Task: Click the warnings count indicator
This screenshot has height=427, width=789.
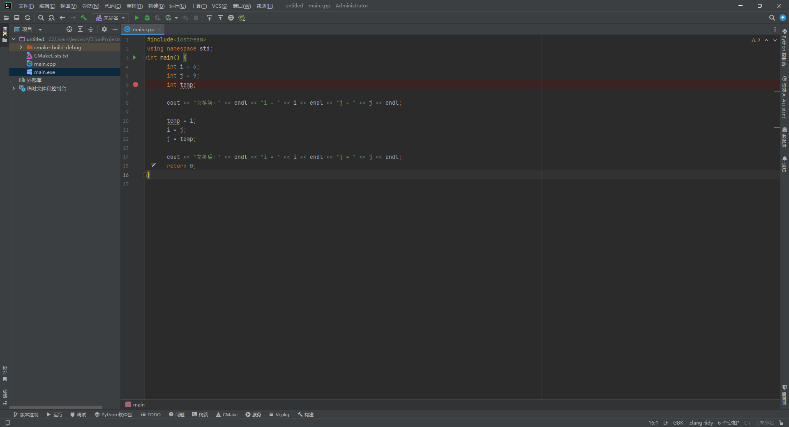Action: (756, 40)
